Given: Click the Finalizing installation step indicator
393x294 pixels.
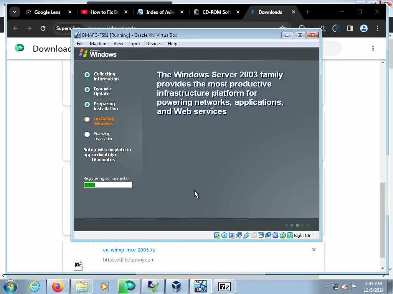Looking at the screenshot, I should (x=87, y=134).
